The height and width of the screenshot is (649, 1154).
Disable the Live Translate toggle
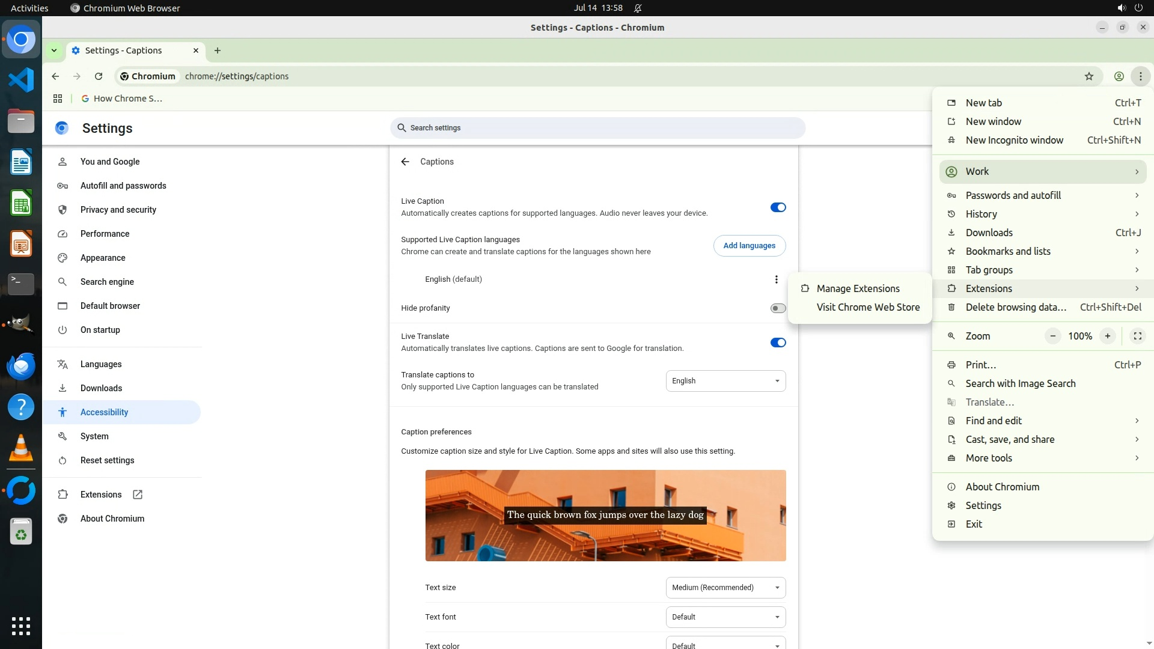[x=778, y=343]
